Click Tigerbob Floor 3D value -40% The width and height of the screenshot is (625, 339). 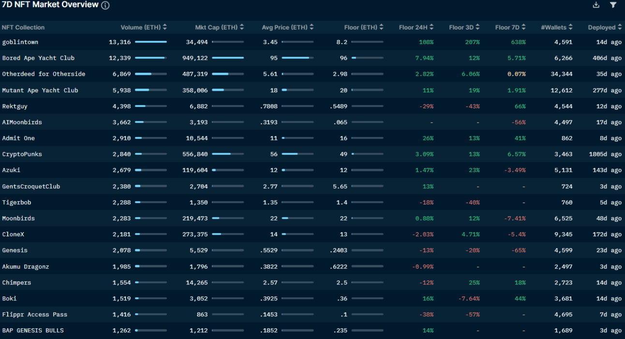(x=472, y=202)
